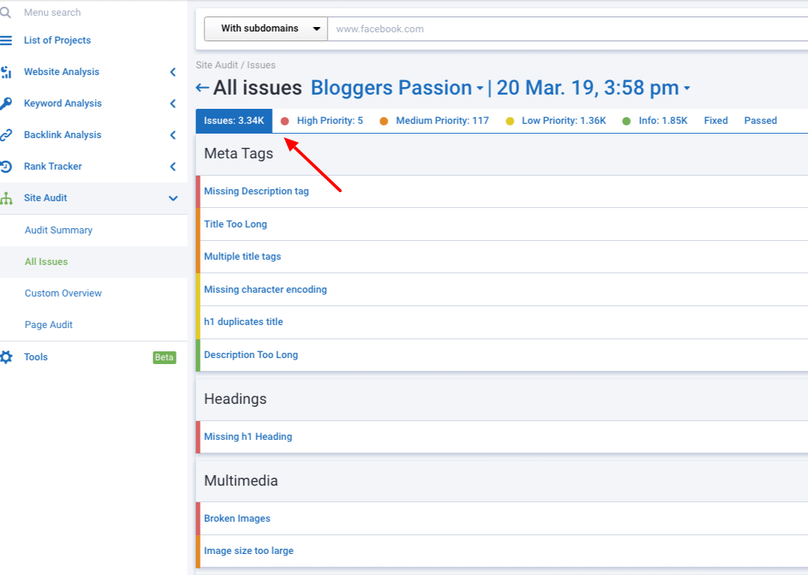The image size is (808, 575).
Task: Open Keyword Analysis menu item
Action: pos(63,104)
